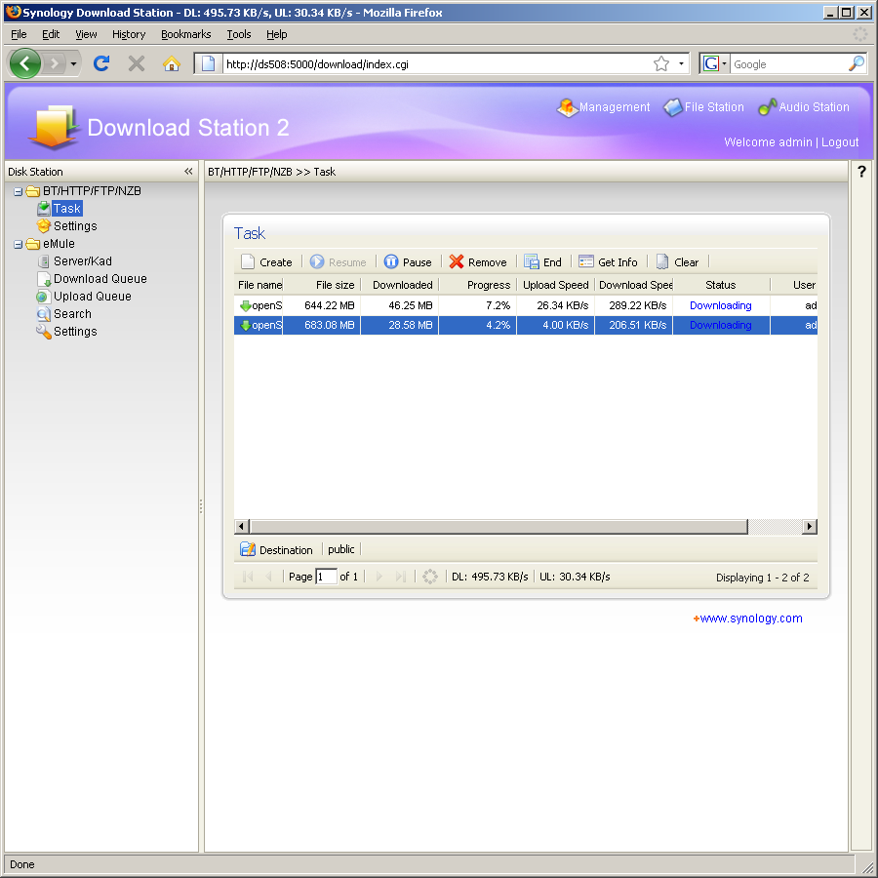Open the URL bar history dropdown
The image size is (878, 878).
(x=681, y=63)
